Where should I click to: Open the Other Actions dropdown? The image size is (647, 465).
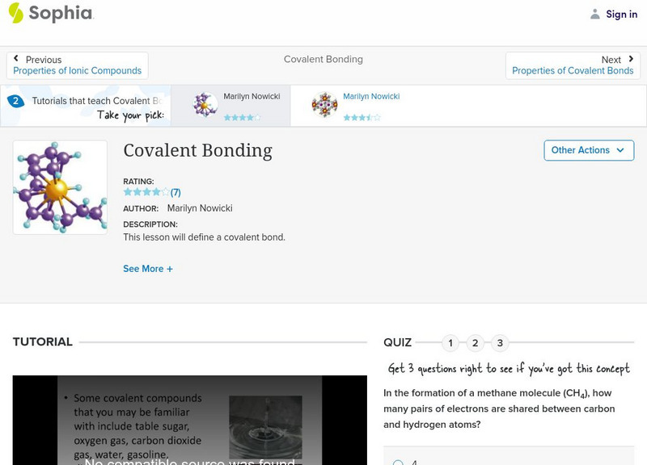click(x=588, y=150)
